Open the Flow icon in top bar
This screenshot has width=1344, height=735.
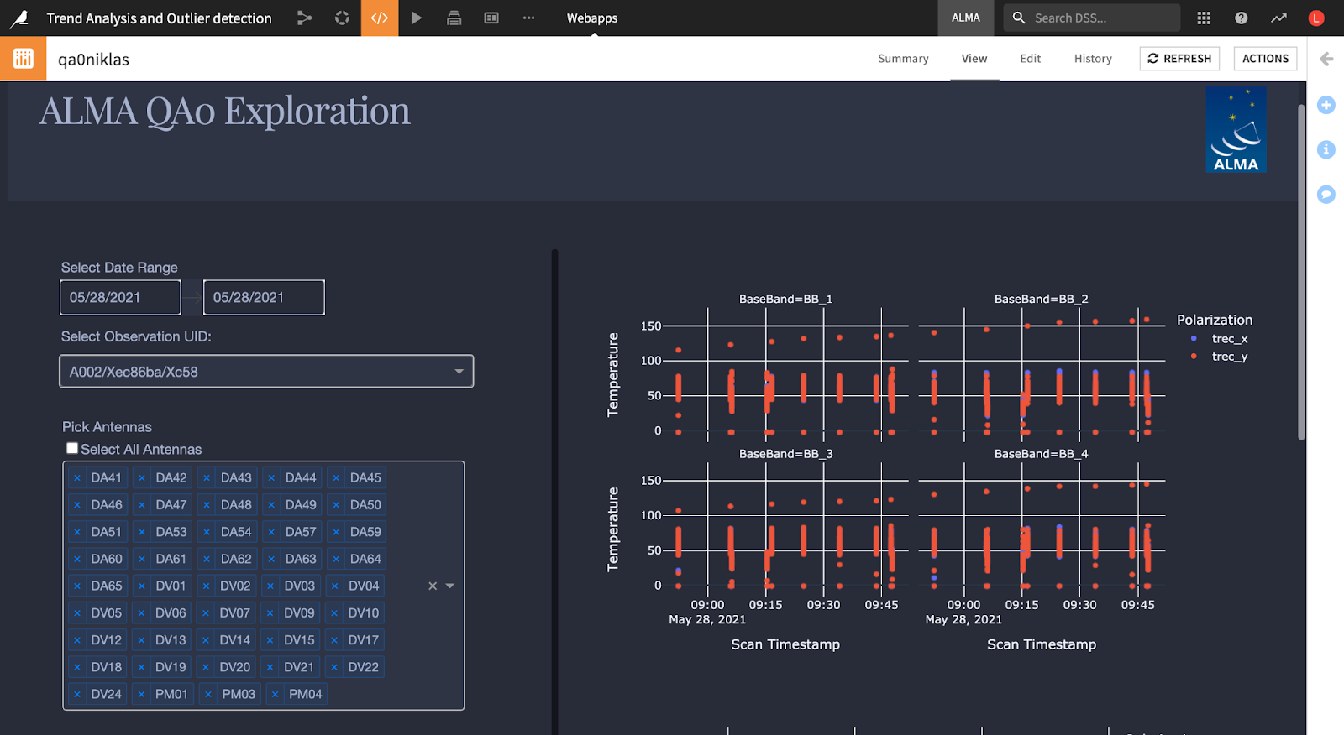click(304, 18)
